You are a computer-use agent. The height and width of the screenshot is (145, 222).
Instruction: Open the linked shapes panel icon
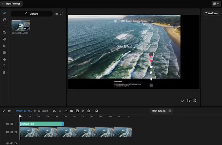[x=4, y=59]
